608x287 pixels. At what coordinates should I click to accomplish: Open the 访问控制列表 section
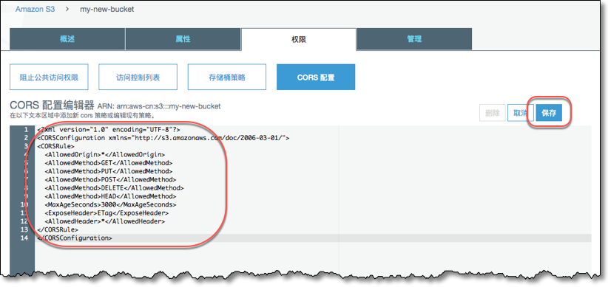coord(138,77)
